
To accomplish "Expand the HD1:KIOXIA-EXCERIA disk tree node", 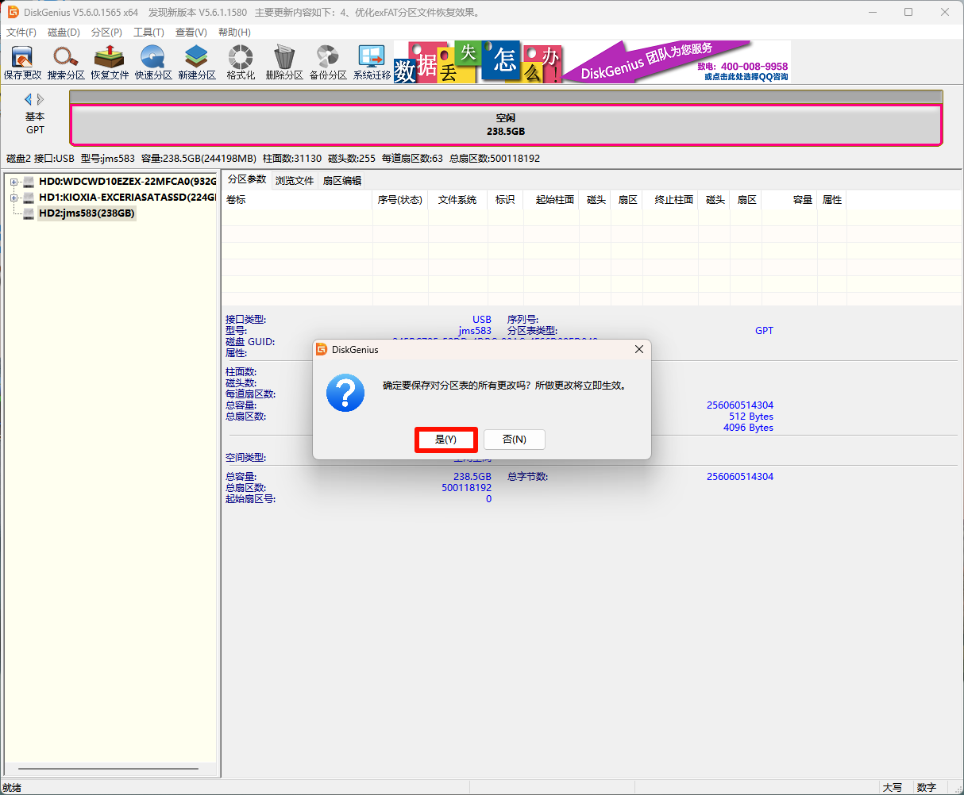I will pos(13,198).
